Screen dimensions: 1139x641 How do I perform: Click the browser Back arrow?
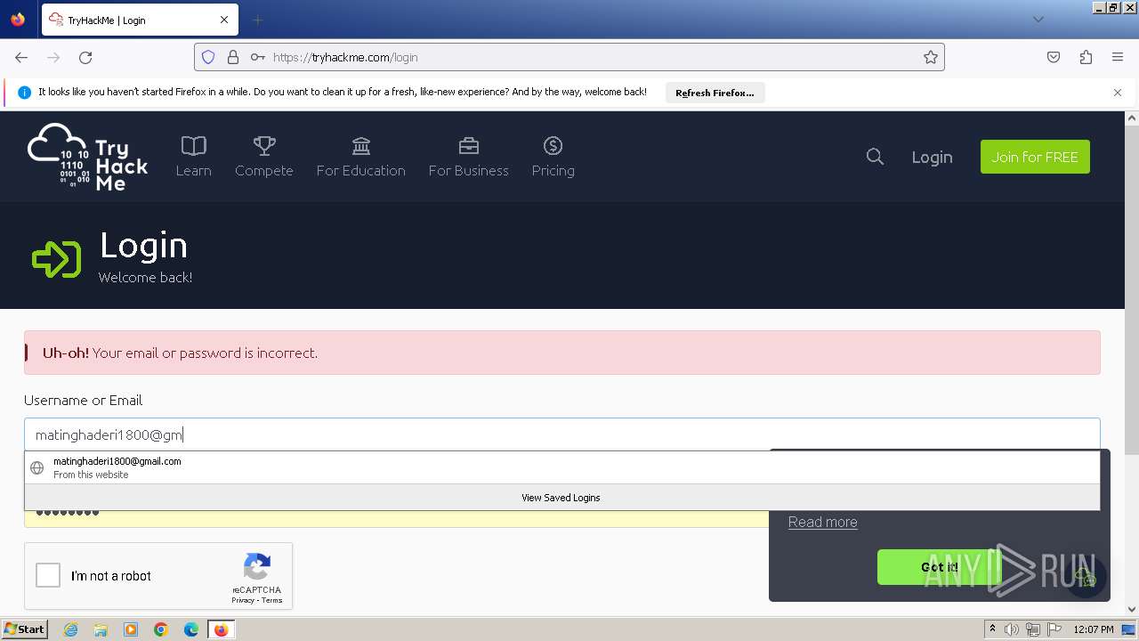point(21,57)
